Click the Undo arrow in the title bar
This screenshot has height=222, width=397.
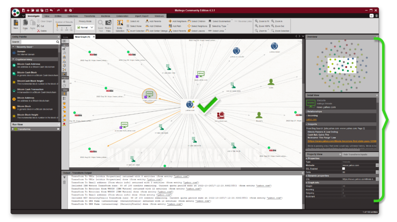pyautogui.click(x=52, y=10)
